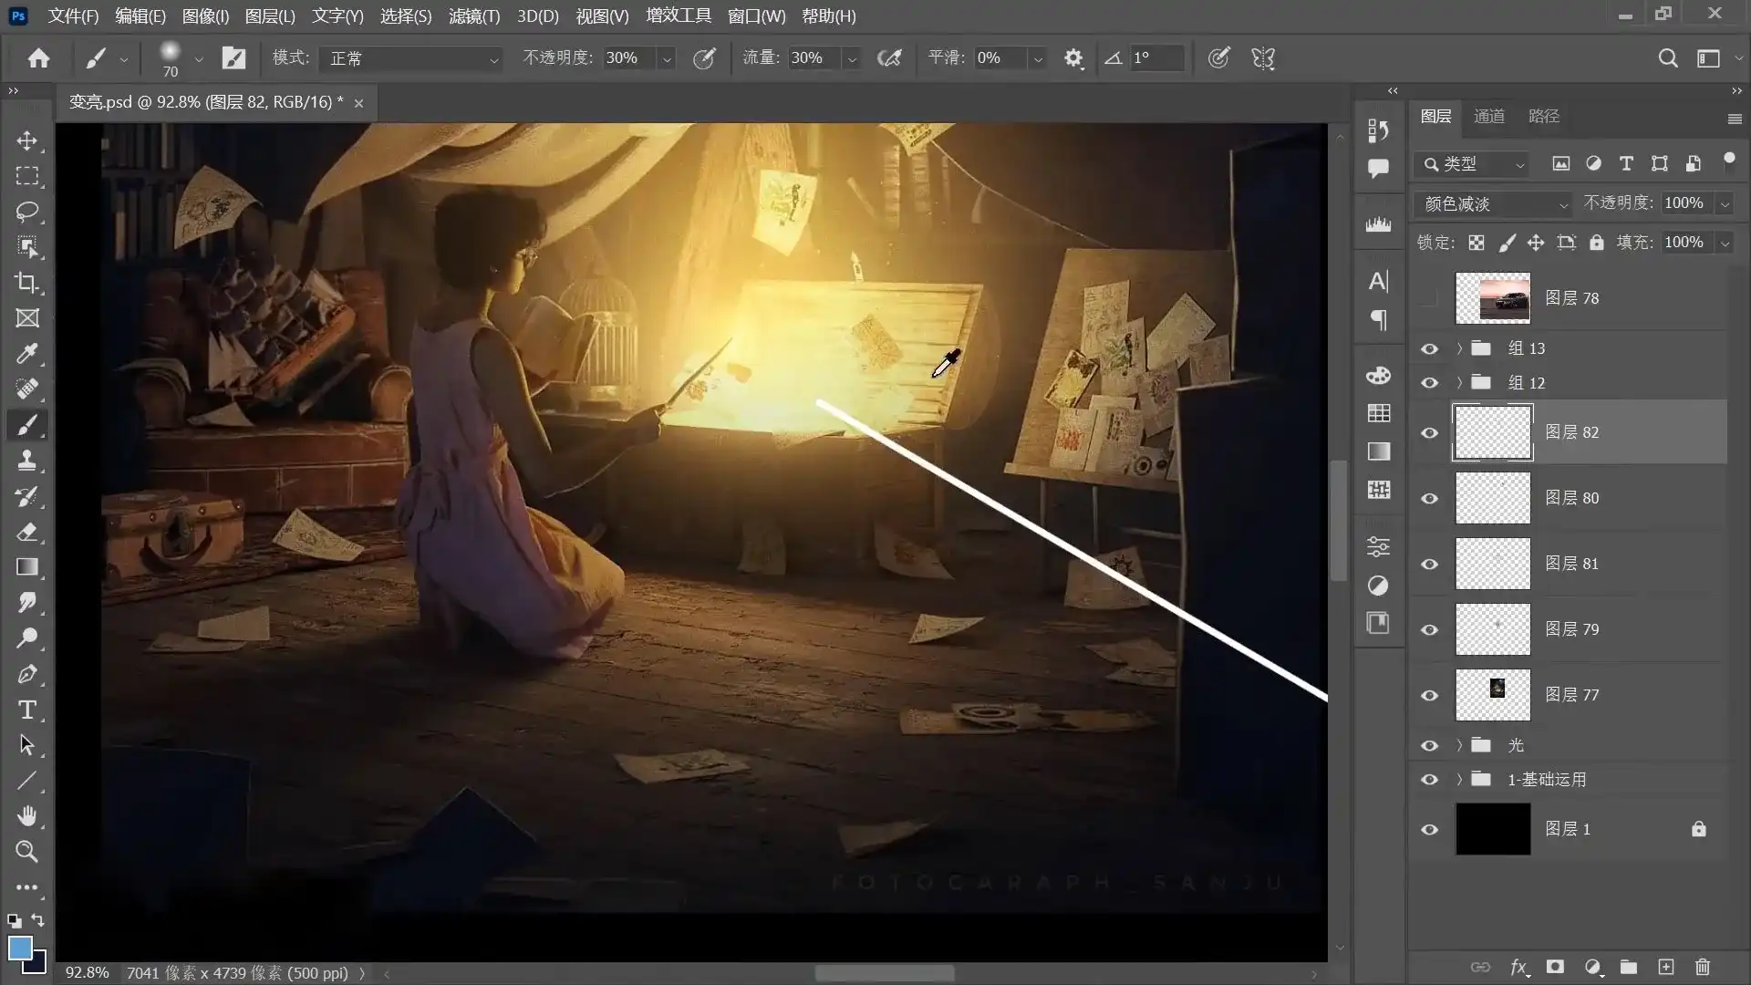This screenshot has width=1751, height=985.
Task: Toggle visibility of 组 13 group
Action: 1429,348
